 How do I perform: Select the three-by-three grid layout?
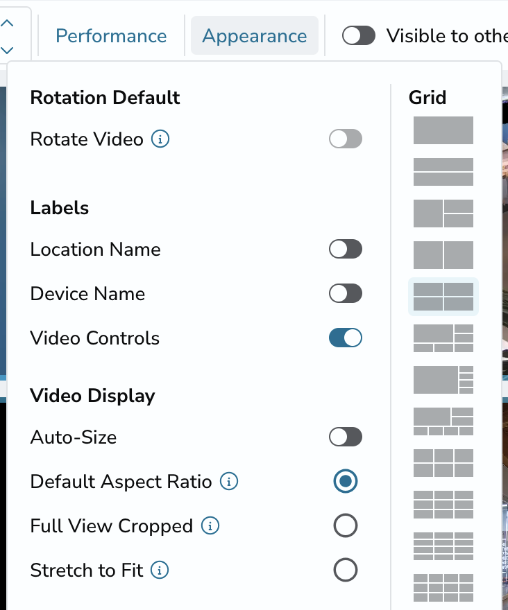443,505
